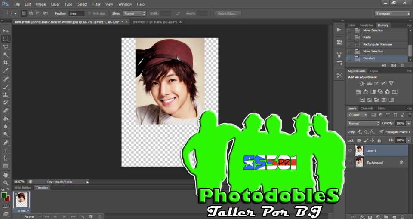The image size is (413, 219).
Task: Open the Layer menu
Action: click(x=55, y=4)
